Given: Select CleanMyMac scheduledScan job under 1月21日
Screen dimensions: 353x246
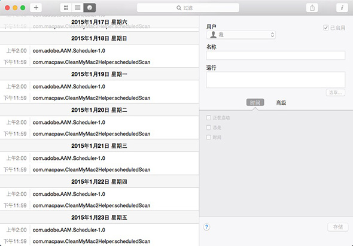Looking at the screenshot, I should point(99,169).
